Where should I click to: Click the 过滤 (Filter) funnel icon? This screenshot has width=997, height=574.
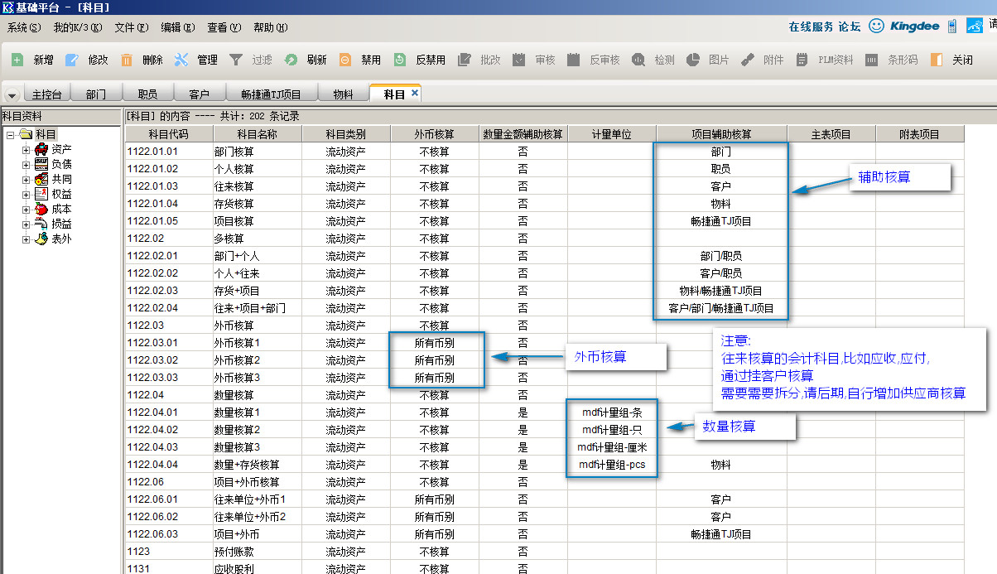pyautogui.click(x=236, y=60)
